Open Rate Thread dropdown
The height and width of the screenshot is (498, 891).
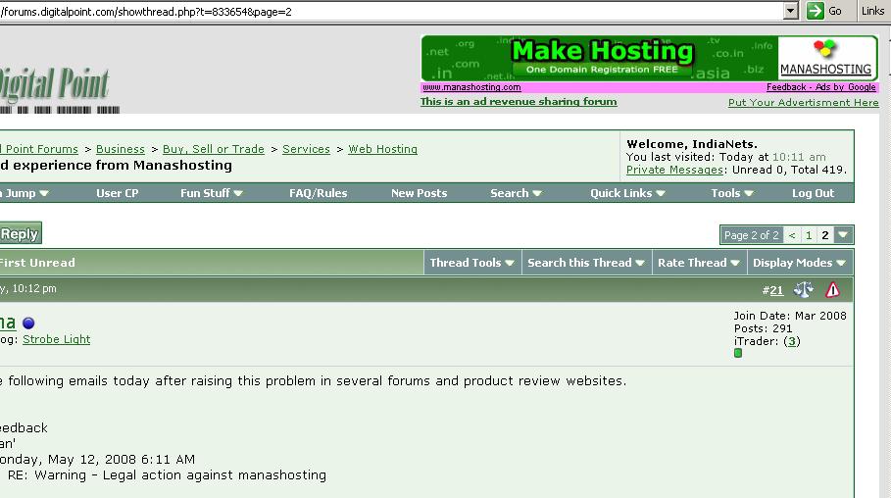click(698, 263)
